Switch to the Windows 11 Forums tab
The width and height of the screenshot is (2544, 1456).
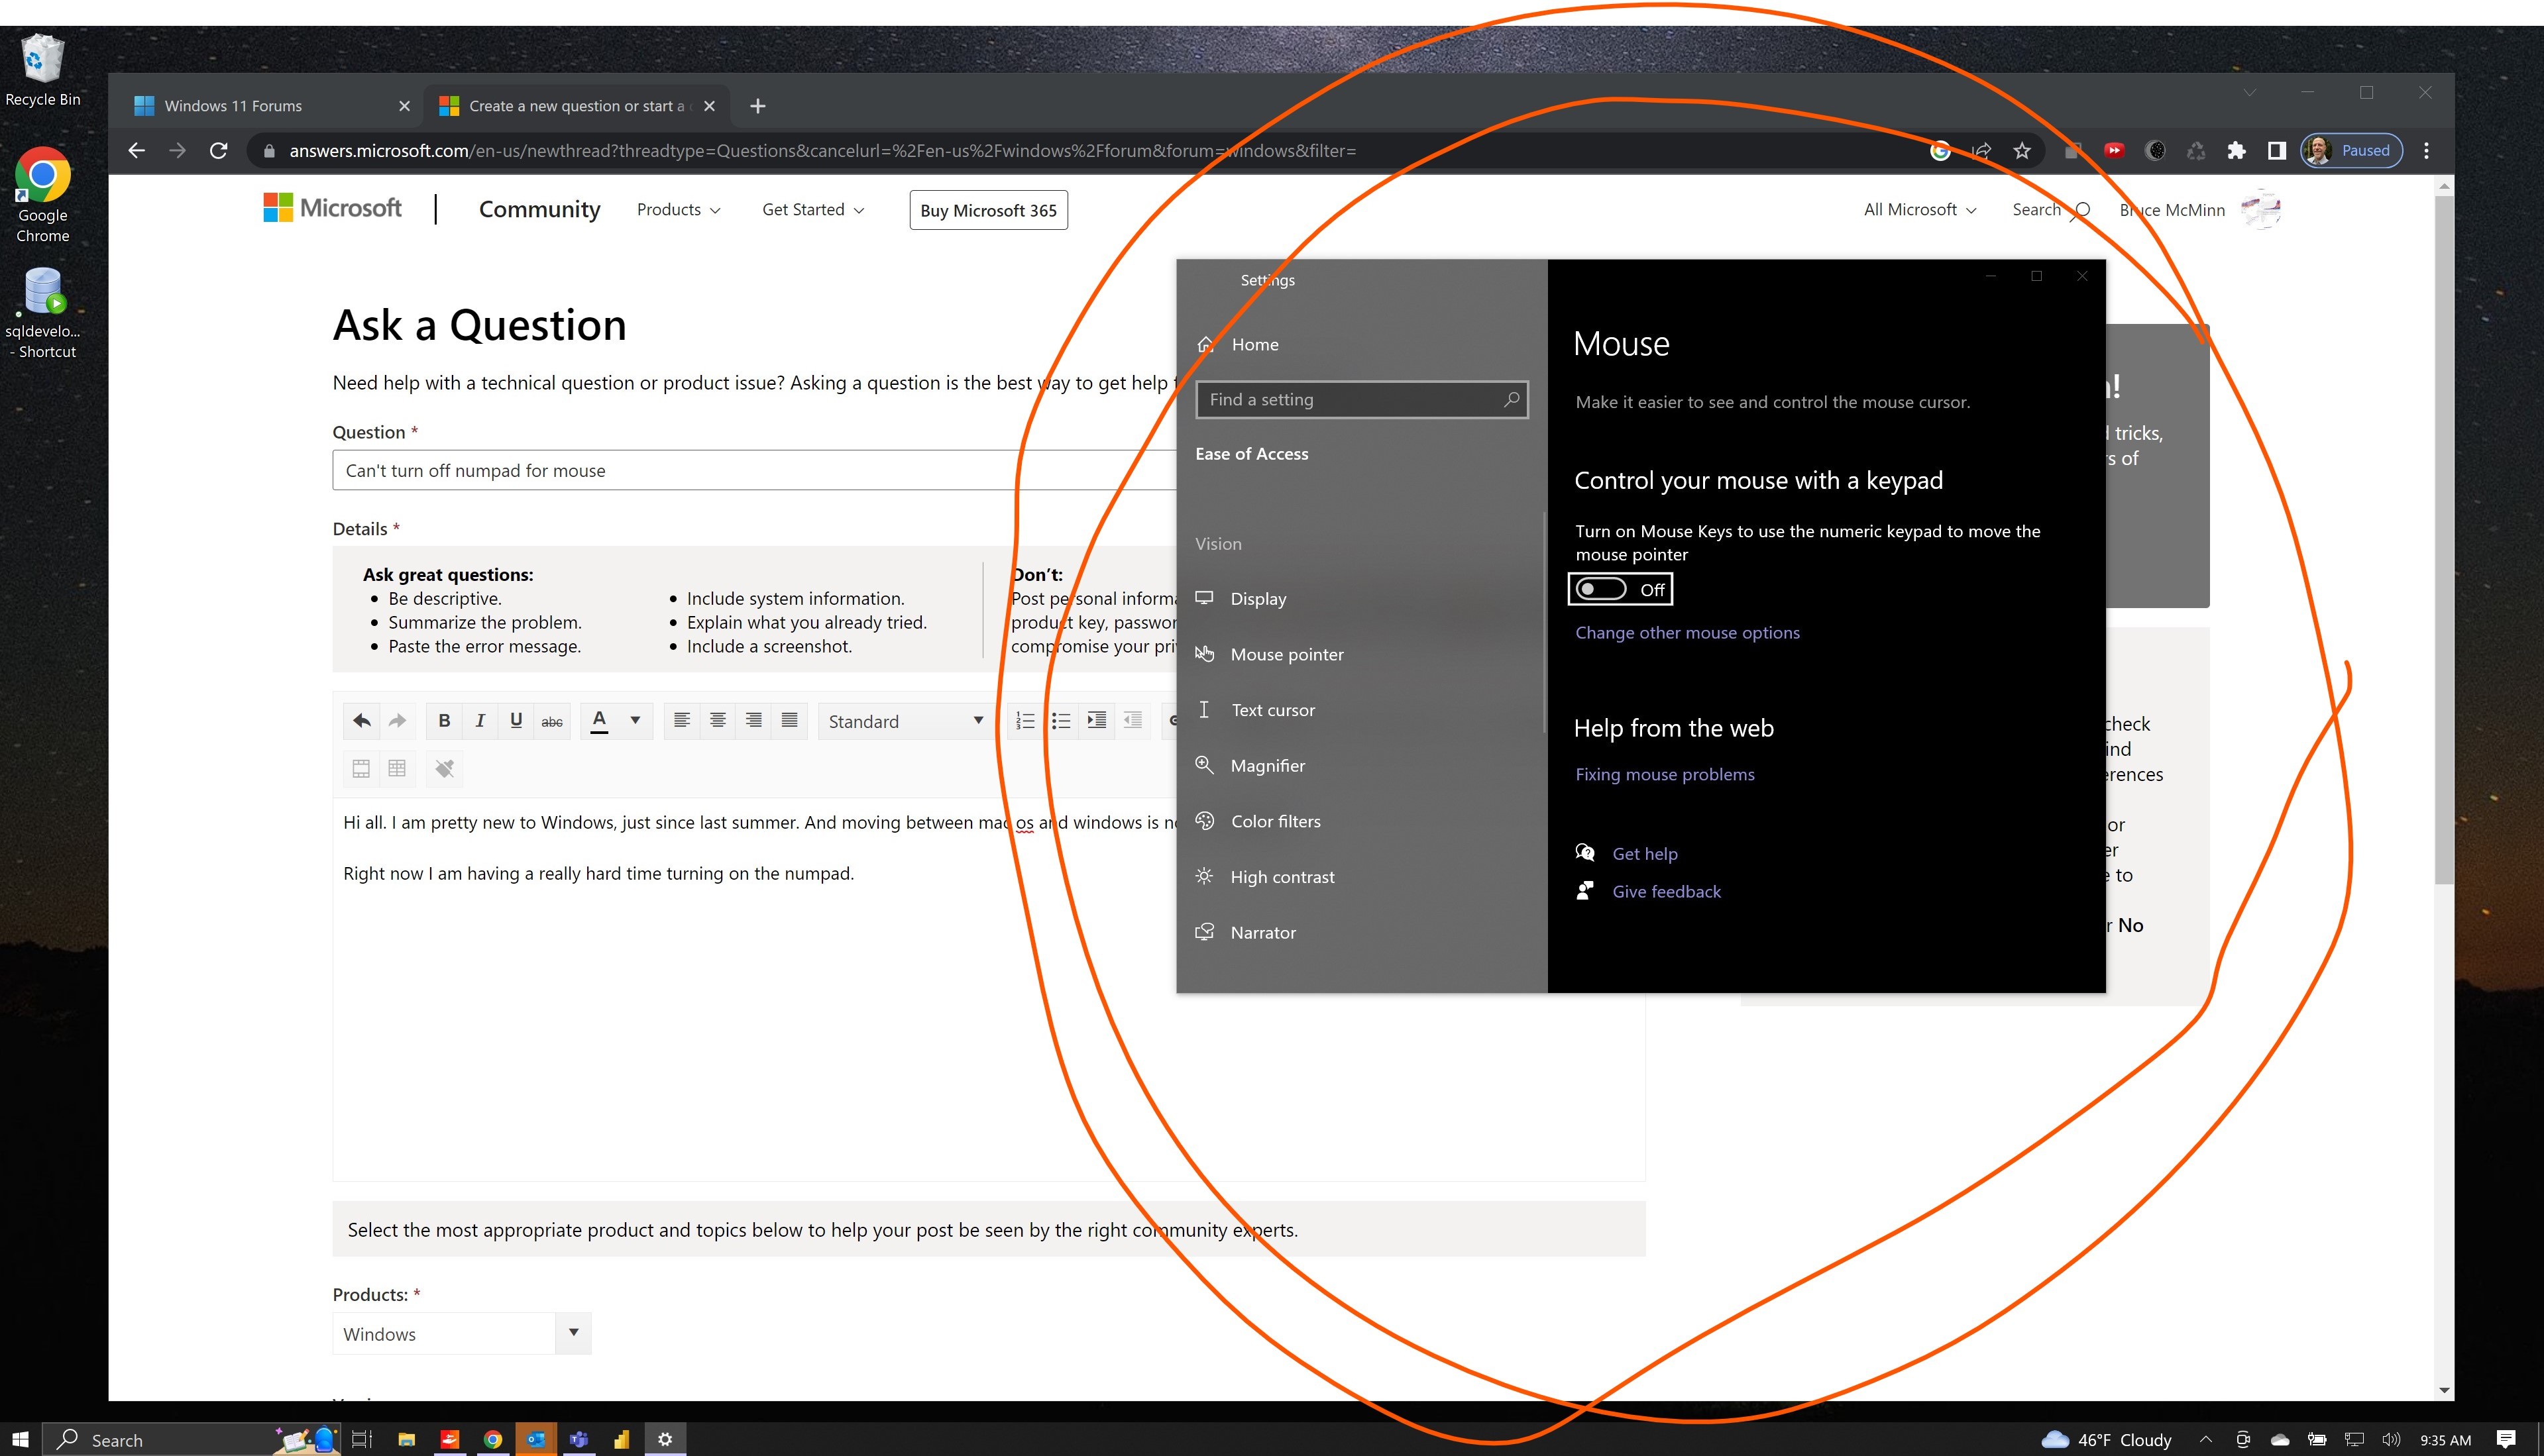[x=233, y=106]
